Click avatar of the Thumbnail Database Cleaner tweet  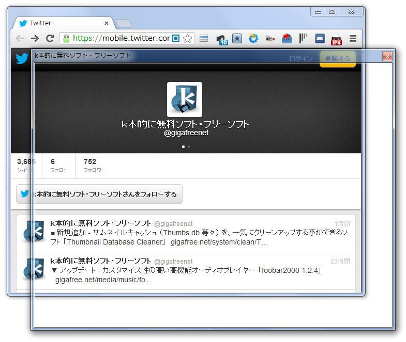[x=34, y=232]
